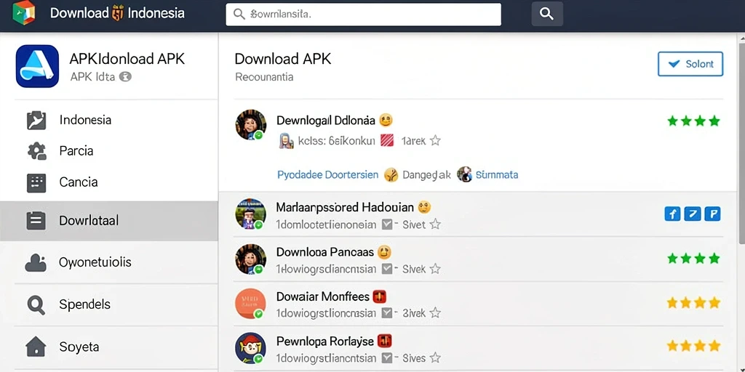Click the blue 'P' share button

(x=712, y=214)
